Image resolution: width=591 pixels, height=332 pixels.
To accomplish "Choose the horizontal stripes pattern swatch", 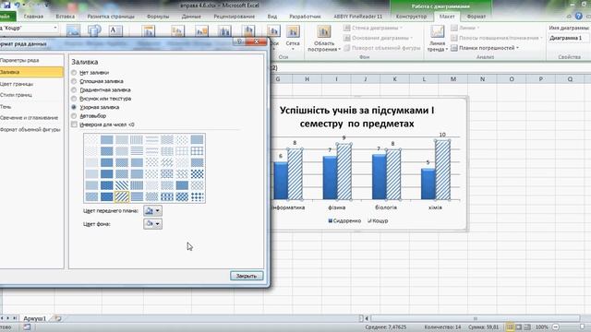I will tap(137, 151).
